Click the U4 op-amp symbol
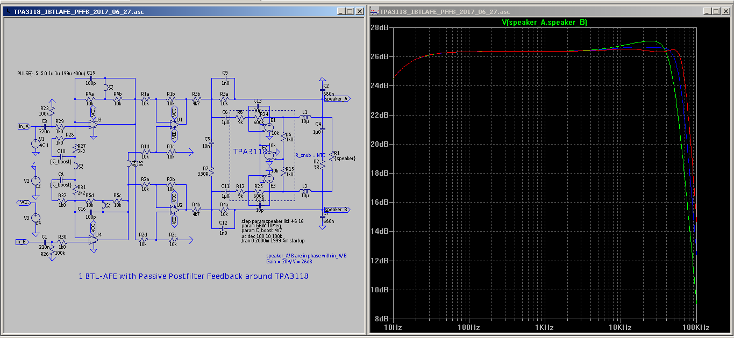734x338 pixels. (x=92, y=240)
